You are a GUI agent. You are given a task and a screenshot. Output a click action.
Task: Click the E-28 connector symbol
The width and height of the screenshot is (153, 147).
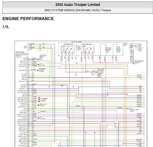[x=94, y=72]
